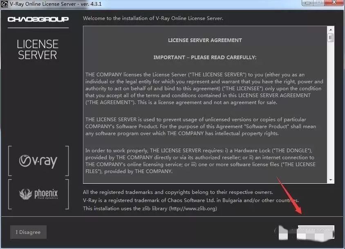Click the blurred button the red arrow indicates
The image size is (345, 249).
[316, 232]
